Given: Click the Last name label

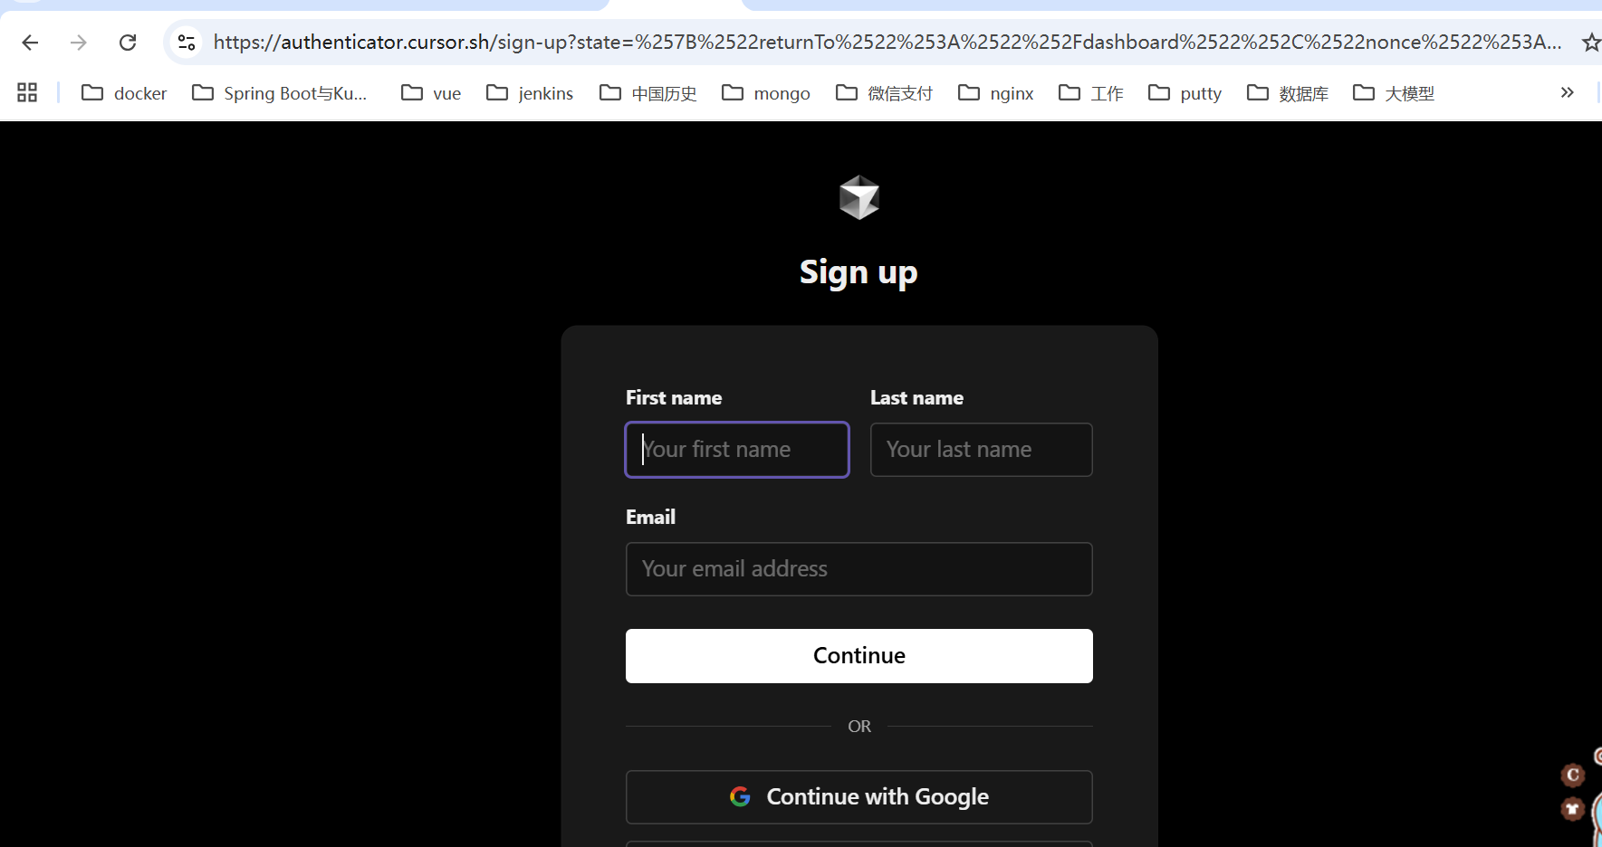Looking at the screenshot, I should [x=916, y=398].
